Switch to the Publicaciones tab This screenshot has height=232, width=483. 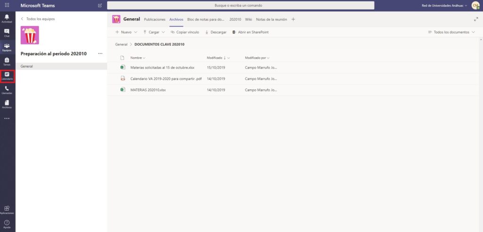tap(154, 19)
